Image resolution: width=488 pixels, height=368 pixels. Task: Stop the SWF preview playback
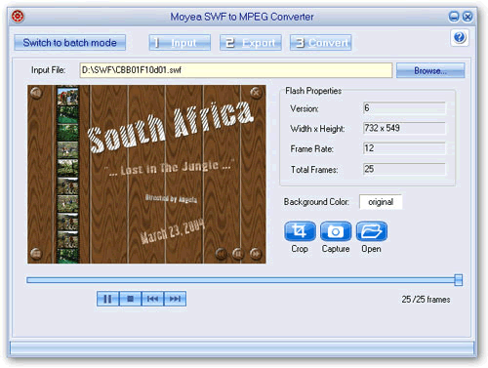point(130,299)
